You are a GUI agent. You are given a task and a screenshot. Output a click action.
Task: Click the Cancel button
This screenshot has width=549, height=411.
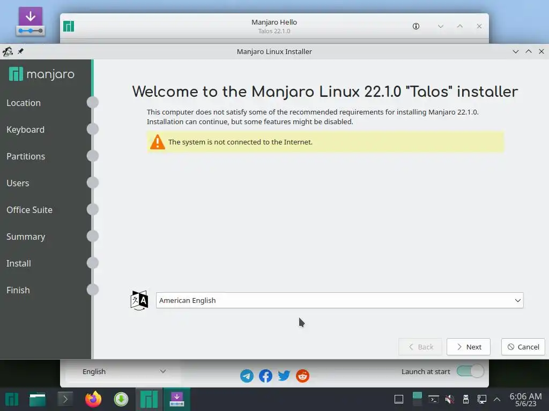pyautogui.click(x=523, y=347)
